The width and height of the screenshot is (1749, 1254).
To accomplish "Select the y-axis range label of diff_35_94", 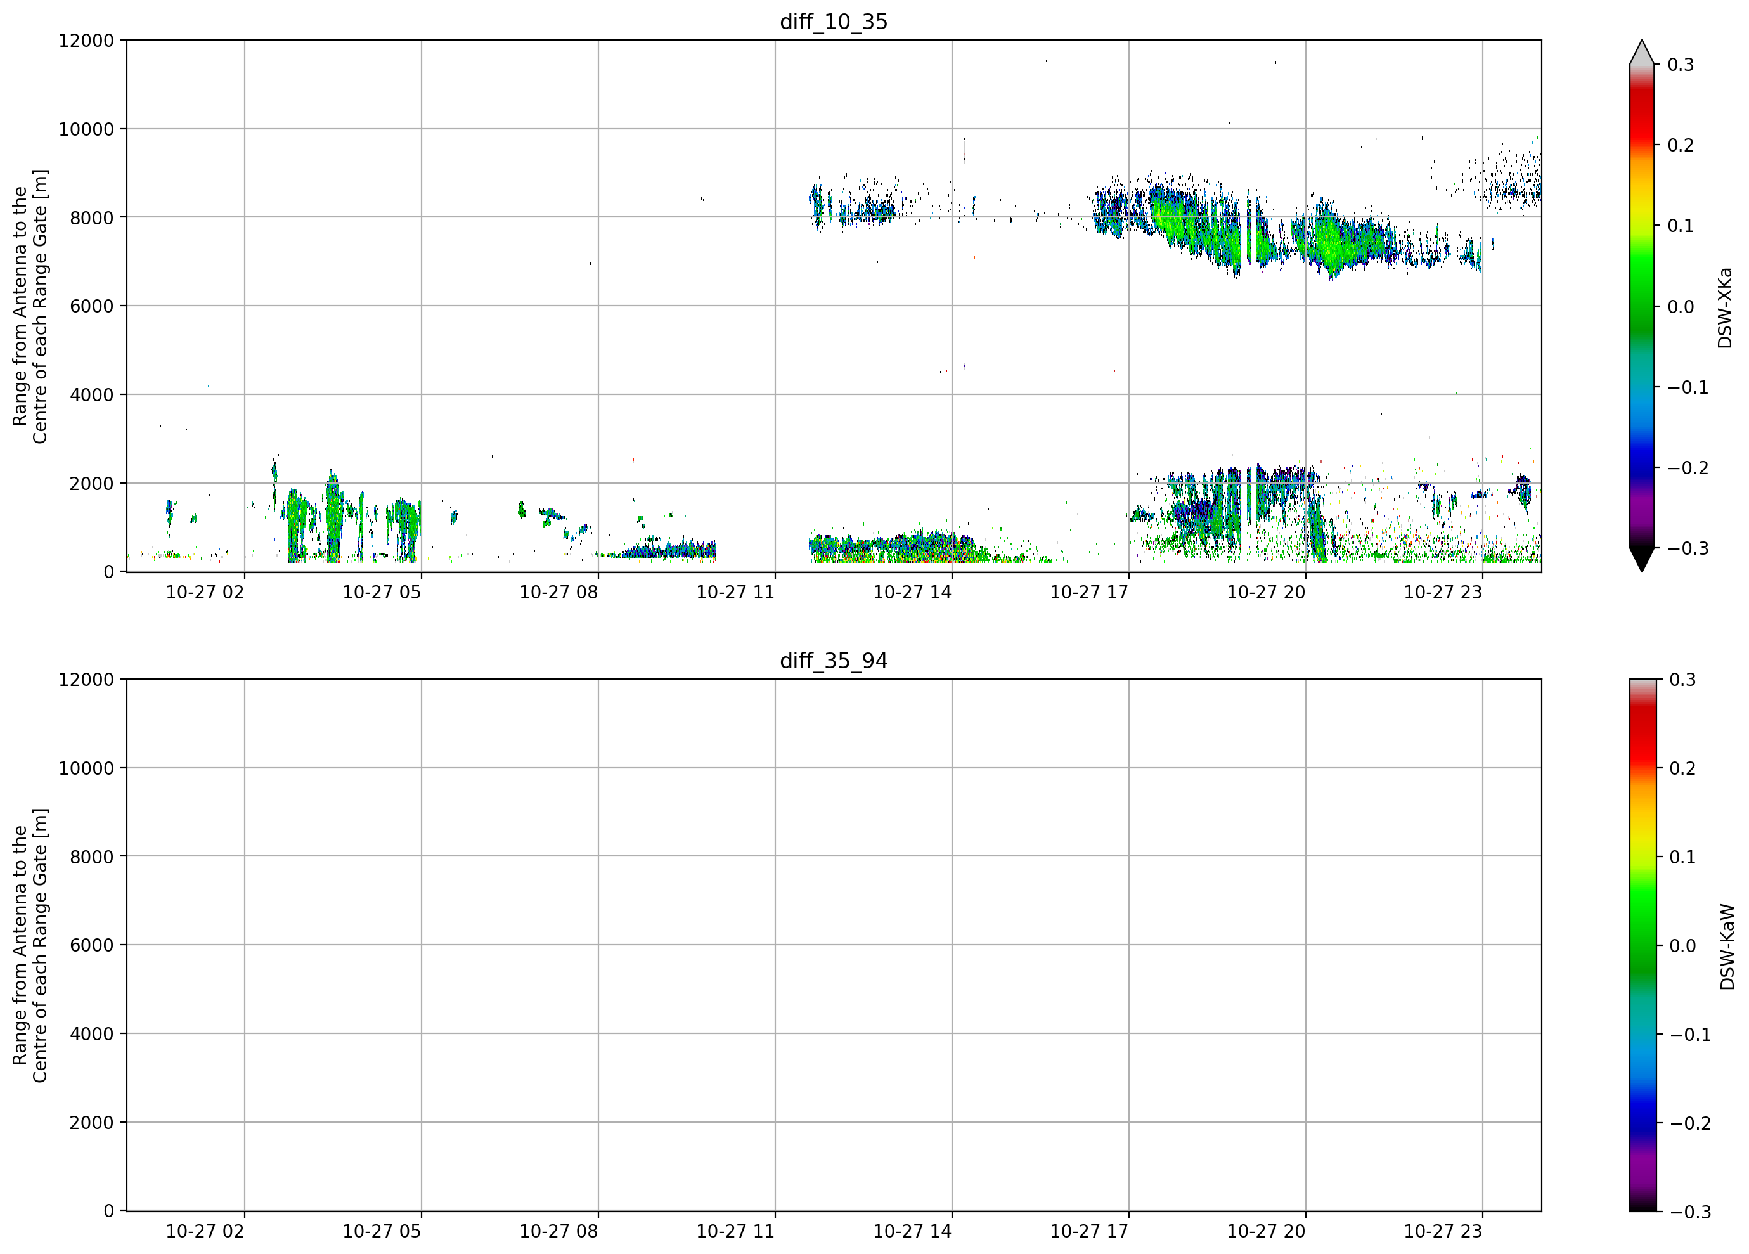I will (x=30, y=945).
